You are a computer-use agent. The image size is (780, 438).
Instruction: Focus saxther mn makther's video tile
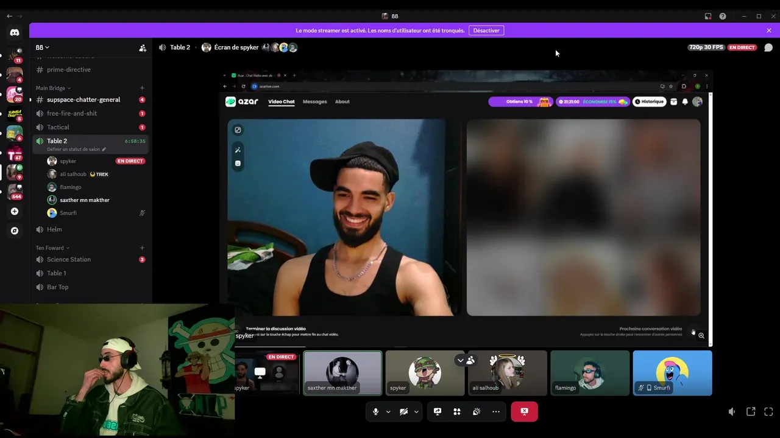point(342,373)
